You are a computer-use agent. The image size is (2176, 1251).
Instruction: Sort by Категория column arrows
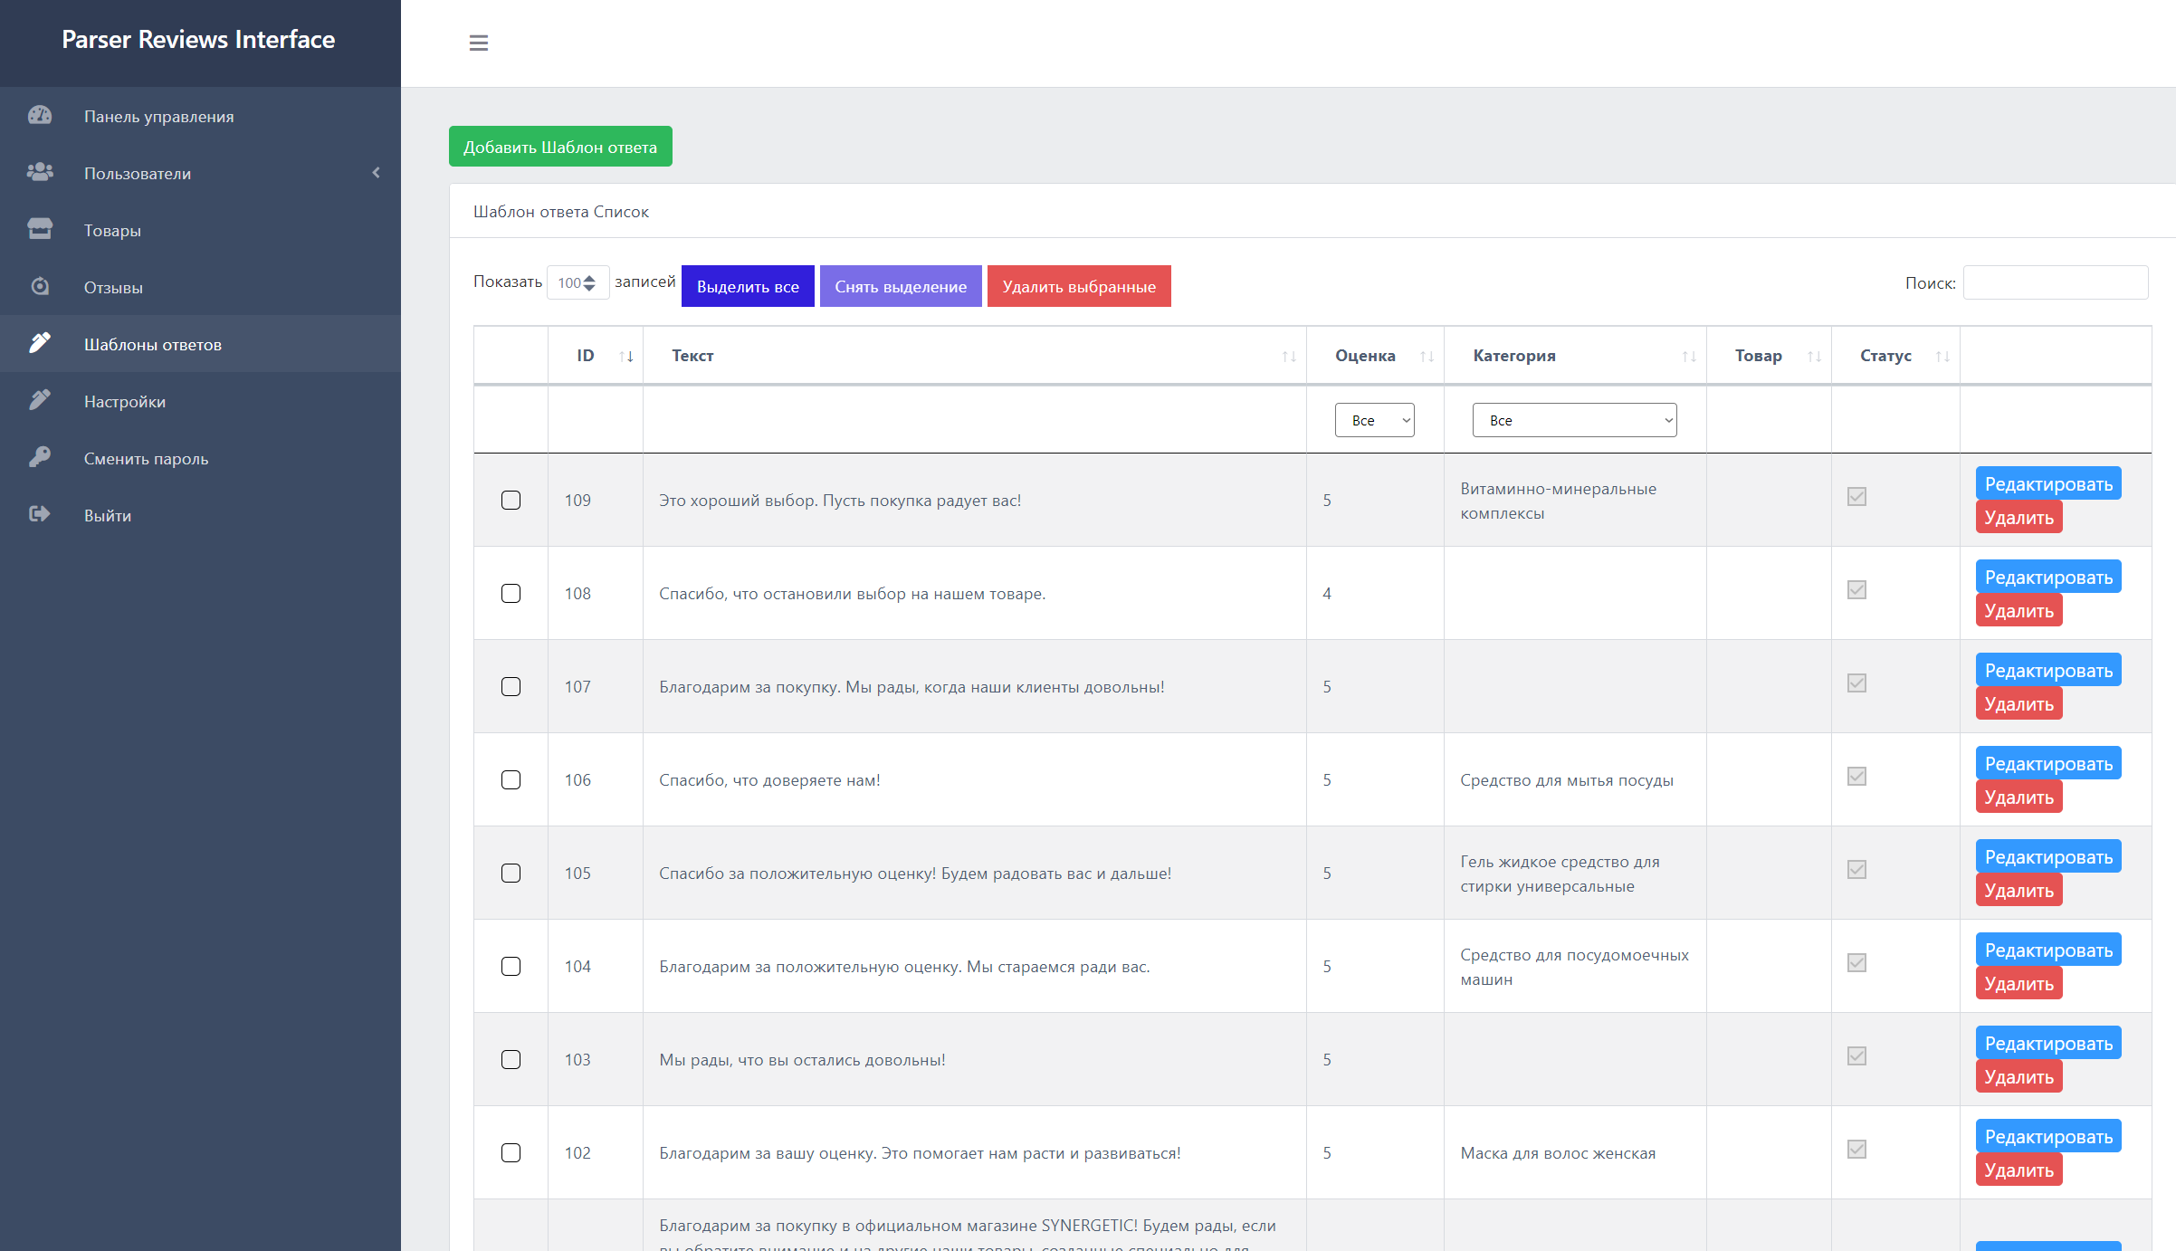coord(1689,357)
